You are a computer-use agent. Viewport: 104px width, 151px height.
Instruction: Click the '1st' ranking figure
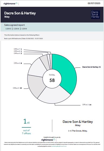[x=26, y=121]
